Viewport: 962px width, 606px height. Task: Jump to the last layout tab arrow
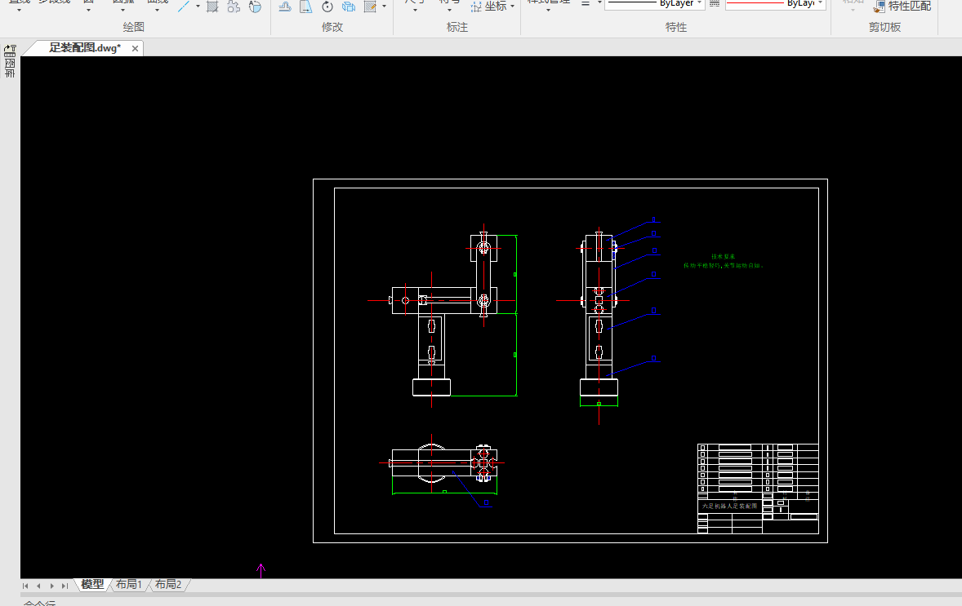click(x=65, y=586)
